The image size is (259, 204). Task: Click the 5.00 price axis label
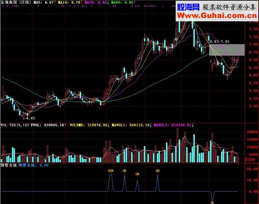coord(253,106)
